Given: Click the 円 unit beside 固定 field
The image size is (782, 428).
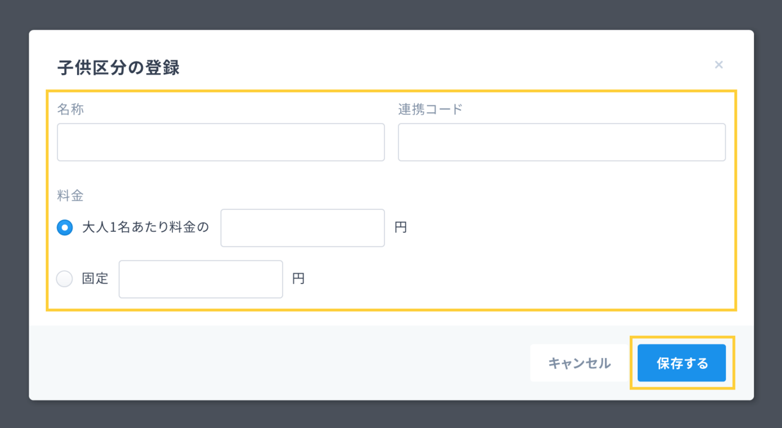Looking at the screenshot, I should [x=298, y=279].
